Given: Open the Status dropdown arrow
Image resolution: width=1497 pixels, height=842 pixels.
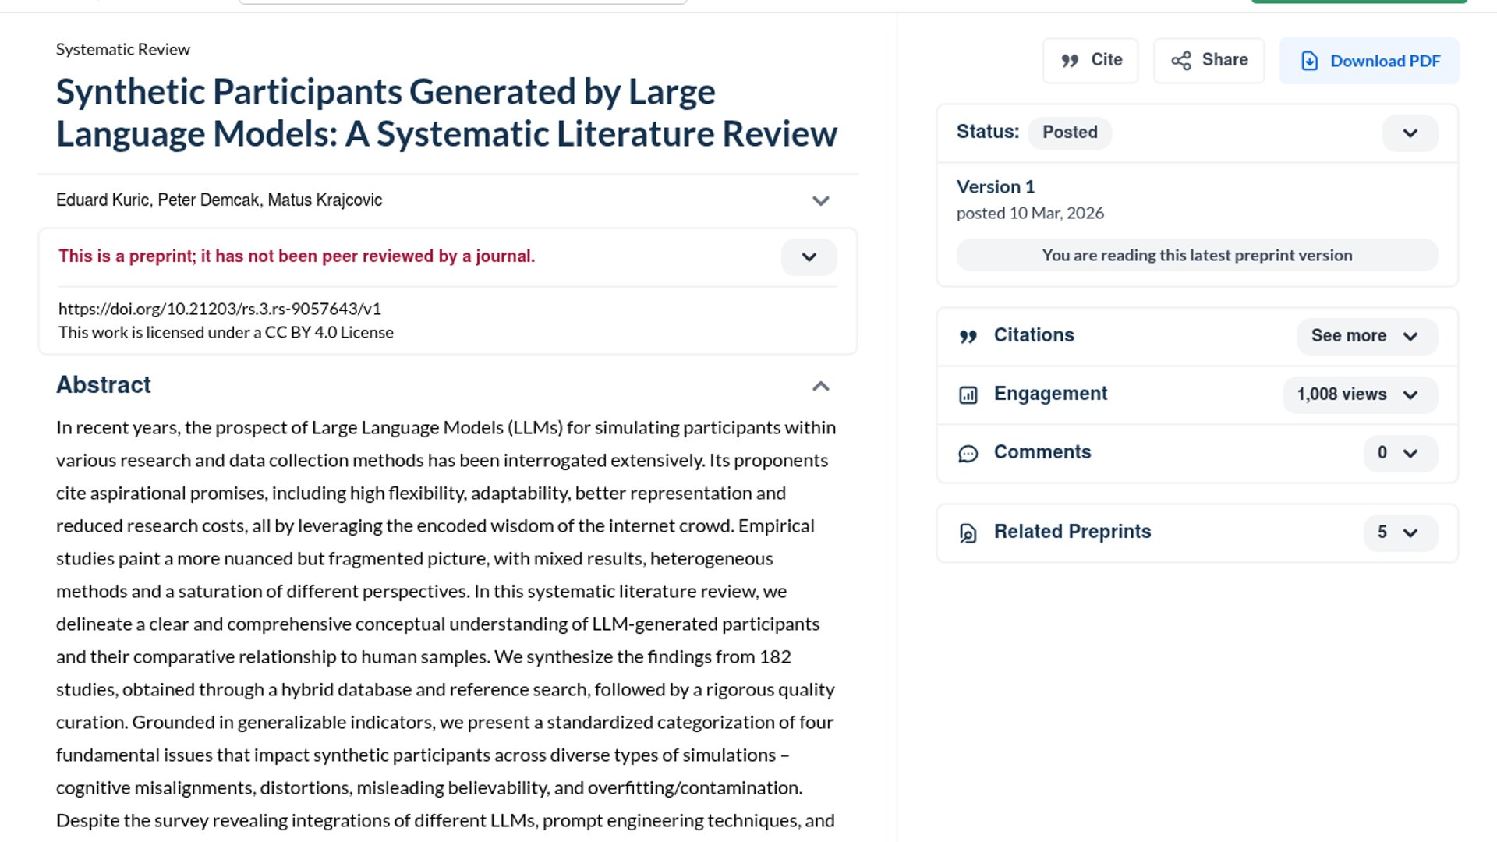Looking at the screenshot, I should click(1410, 133).
